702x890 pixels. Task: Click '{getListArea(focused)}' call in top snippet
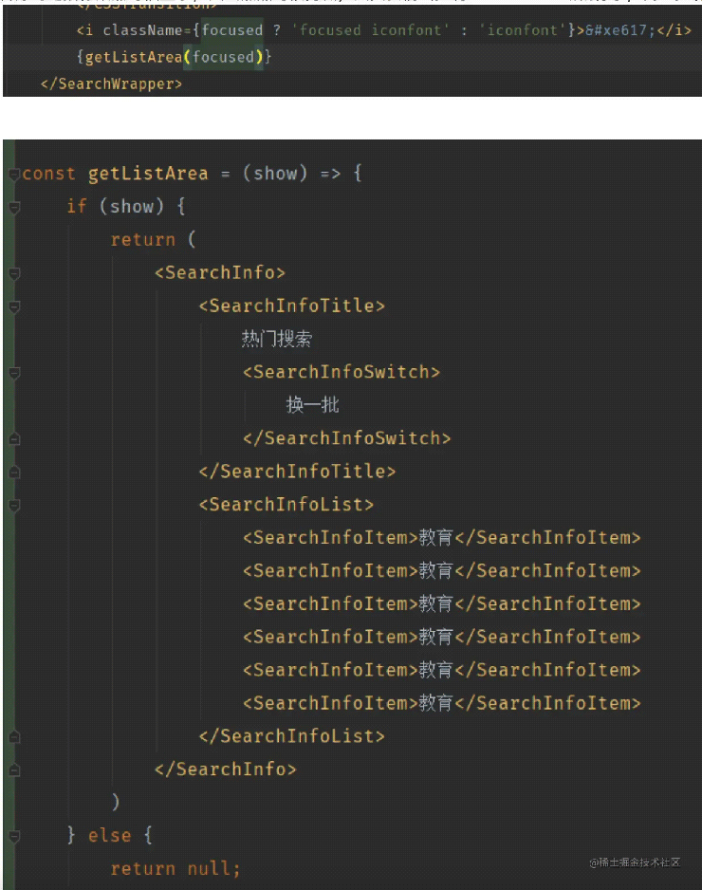[175, 57]
